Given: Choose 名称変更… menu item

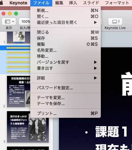Looking at the screenshot, I should 66,50.
